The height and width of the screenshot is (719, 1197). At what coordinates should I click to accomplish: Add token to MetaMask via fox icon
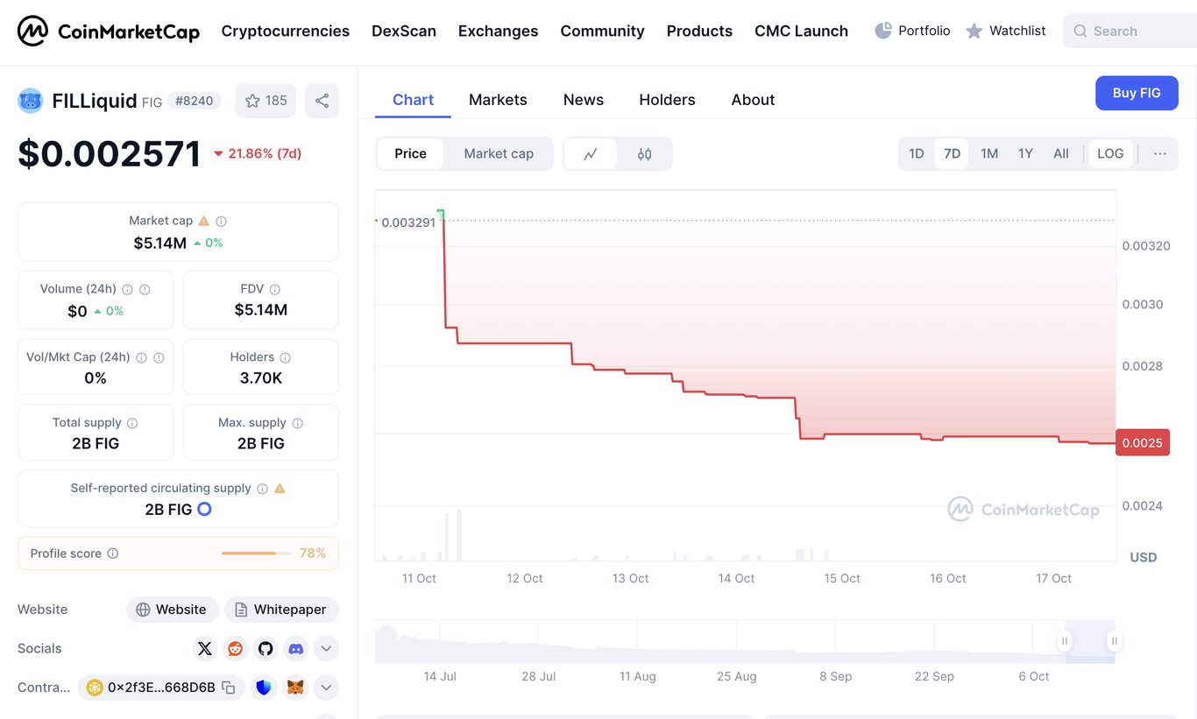click(296, 687)
